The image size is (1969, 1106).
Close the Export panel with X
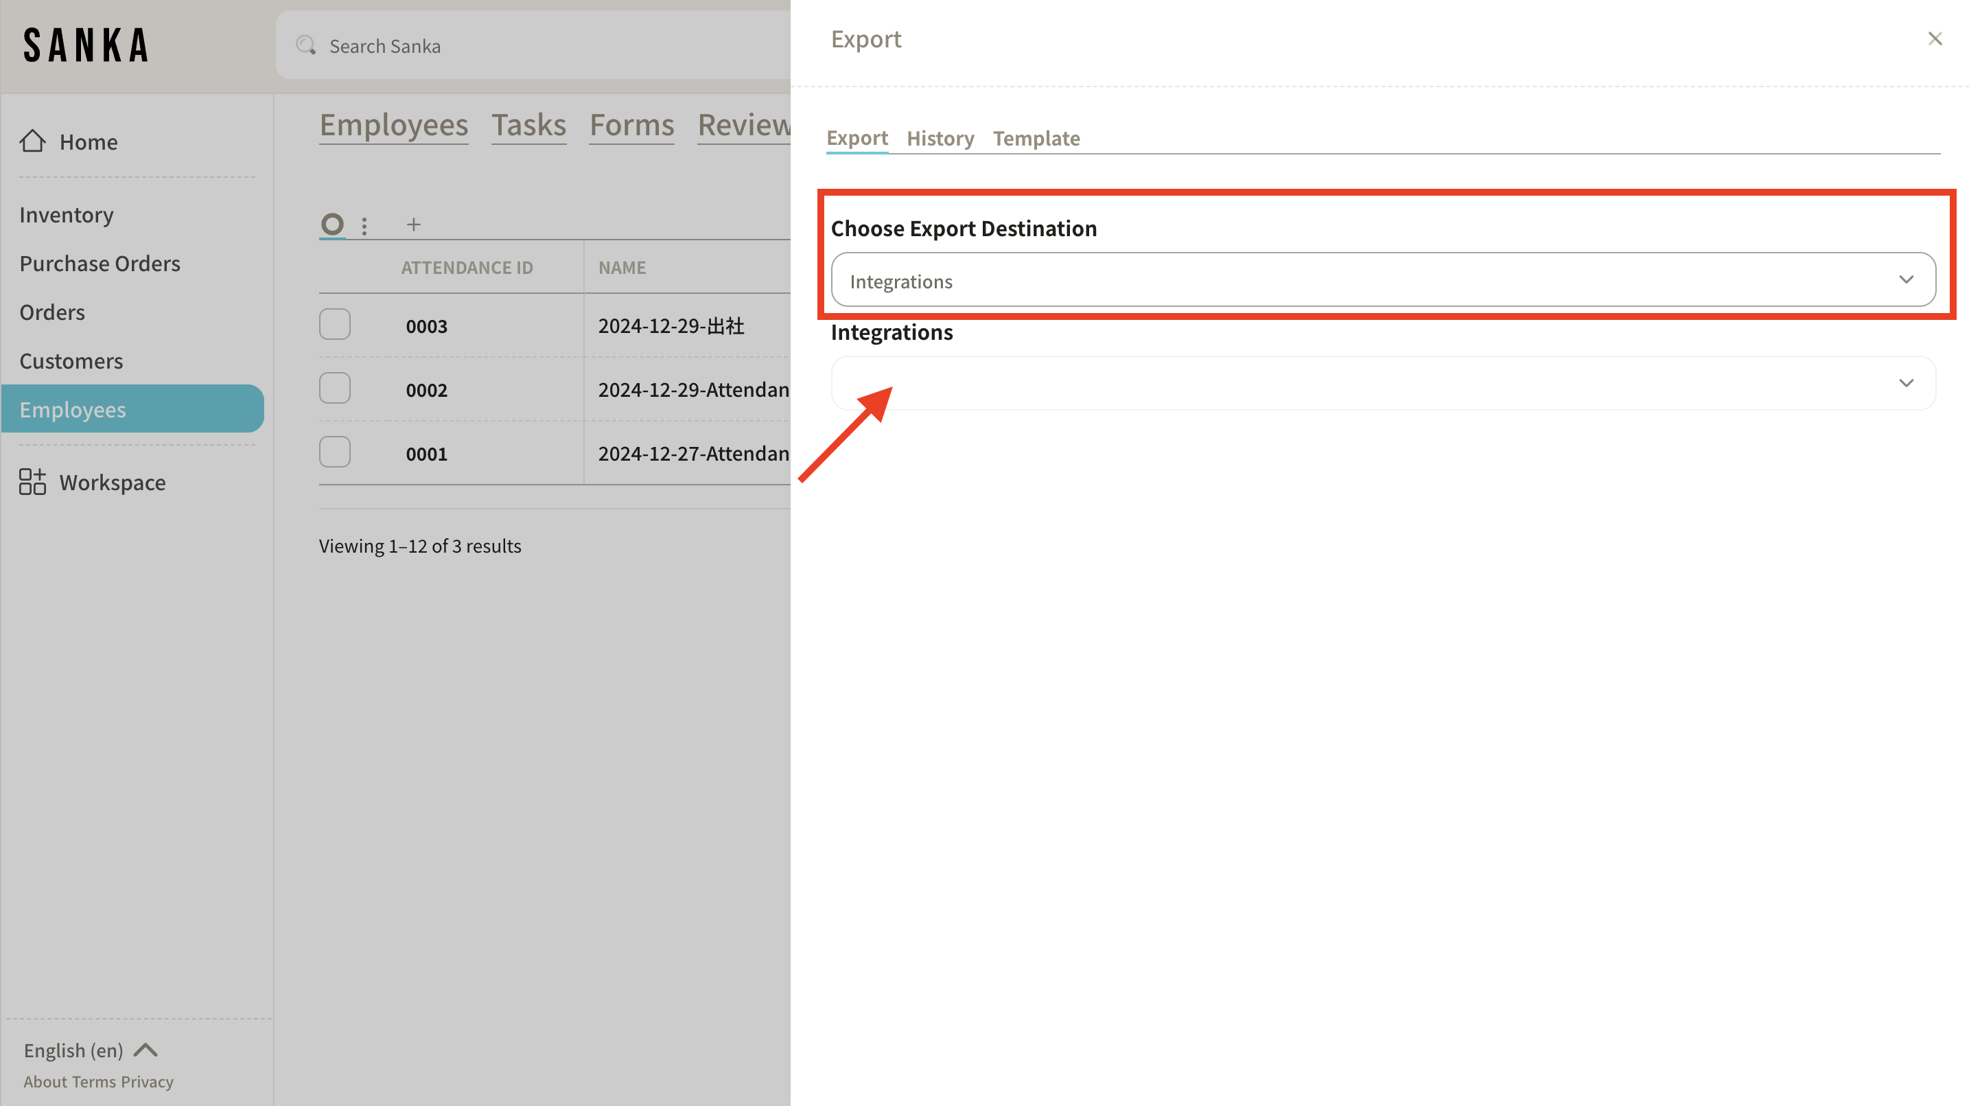pos(1935,39)
